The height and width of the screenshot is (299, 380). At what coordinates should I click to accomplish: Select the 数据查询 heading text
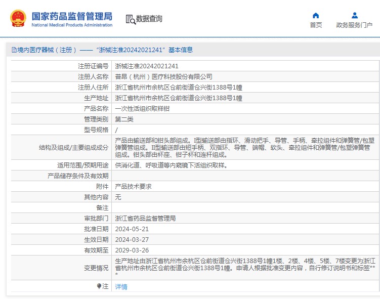click(149, 19)
